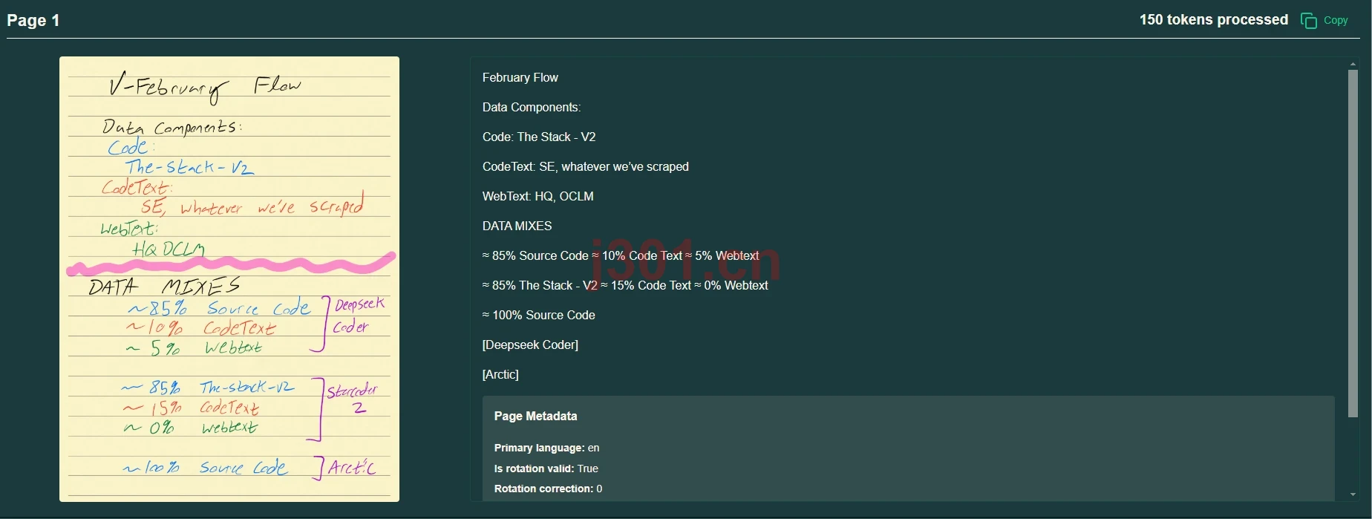Click the Rotation correction value
This screenshot has height=519, width=1372.
click(x=599, y=489)
